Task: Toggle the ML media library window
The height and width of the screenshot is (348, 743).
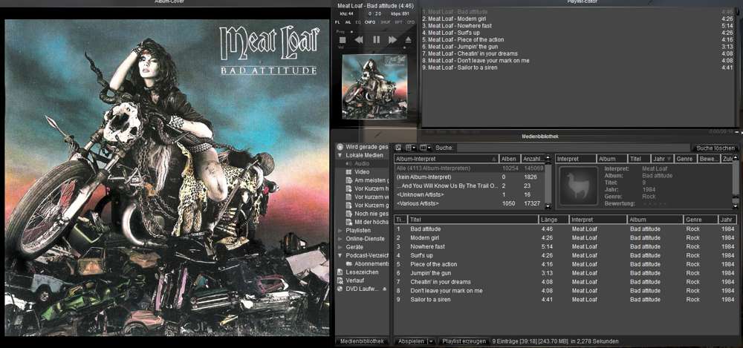Action: click(348, 22)
